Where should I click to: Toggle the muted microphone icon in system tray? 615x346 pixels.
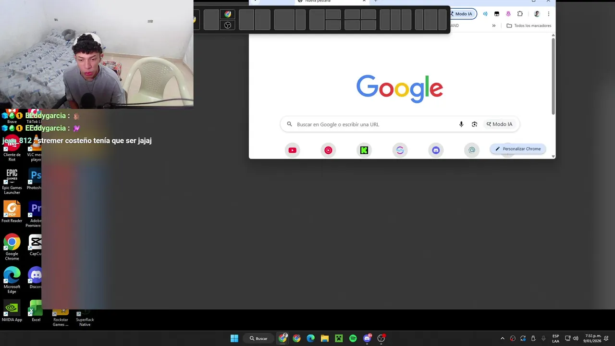543,338
